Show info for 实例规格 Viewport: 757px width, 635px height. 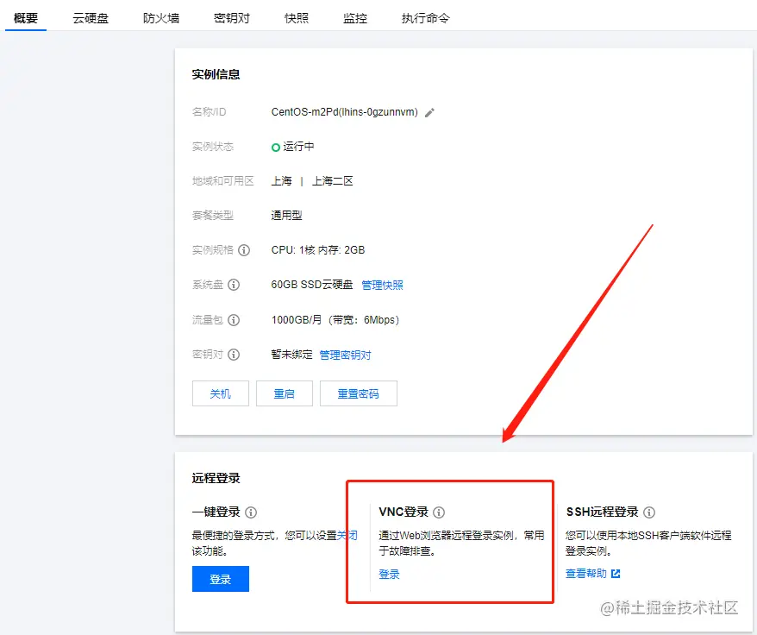pos(244,250)
